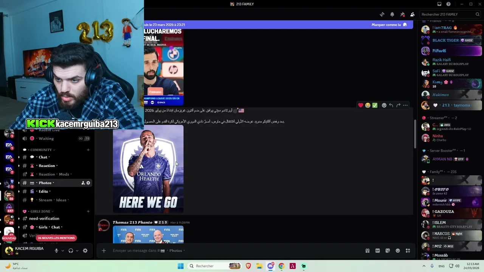Open the threads icon in channel header
This screenshot has height=272, width=484.
click(382, 14)
